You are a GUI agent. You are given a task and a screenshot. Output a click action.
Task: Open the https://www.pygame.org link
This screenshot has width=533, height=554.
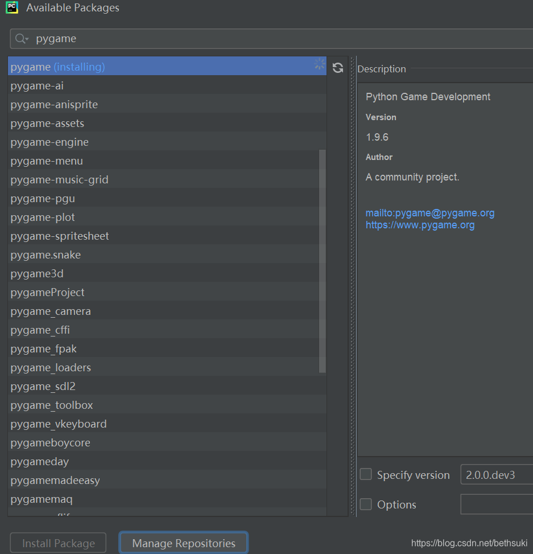420,225
